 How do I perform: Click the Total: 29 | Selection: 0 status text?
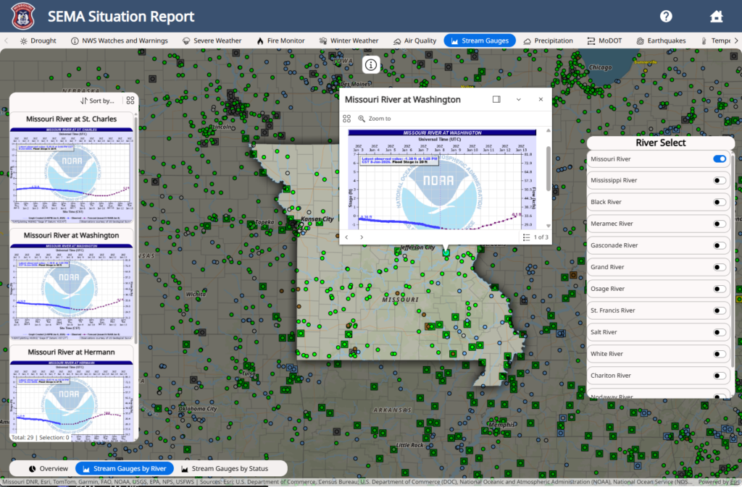[41, 437]
